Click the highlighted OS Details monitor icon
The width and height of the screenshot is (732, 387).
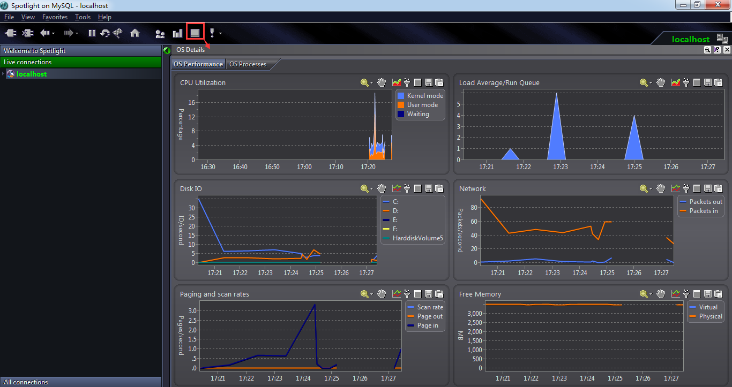195,33
